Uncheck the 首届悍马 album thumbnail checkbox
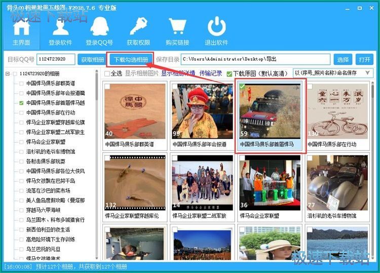The image size is (380, 273). tap(242, 87)
